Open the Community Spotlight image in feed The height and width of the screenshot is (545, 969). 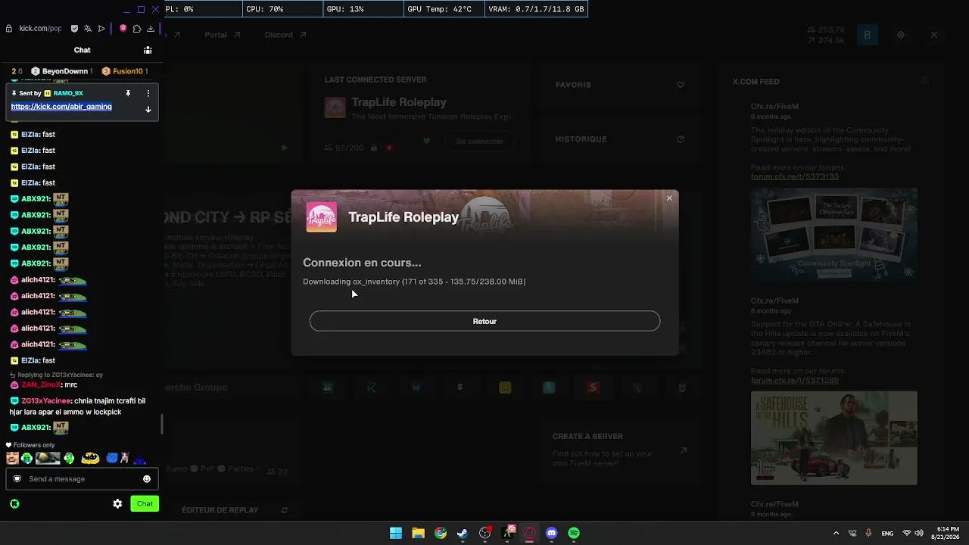834,235
